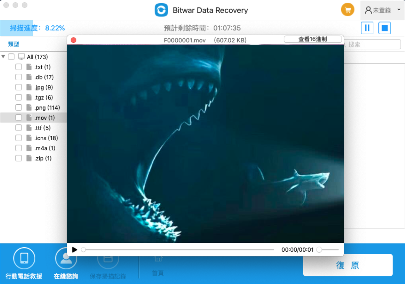The width and height of the screenshot is (405, 284).
Task: Pause the scan with the pause button
Action: [x=367, y=28]
